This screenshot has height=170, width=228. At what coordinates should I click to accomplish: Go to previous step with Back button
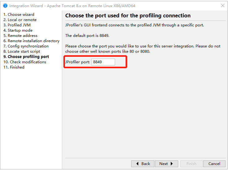tap(143, 164)
